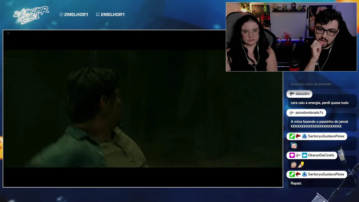Click jacket badge above the blue-haired emote
The width and height of the screenshot is (359, 202).
tap(304, 136)
